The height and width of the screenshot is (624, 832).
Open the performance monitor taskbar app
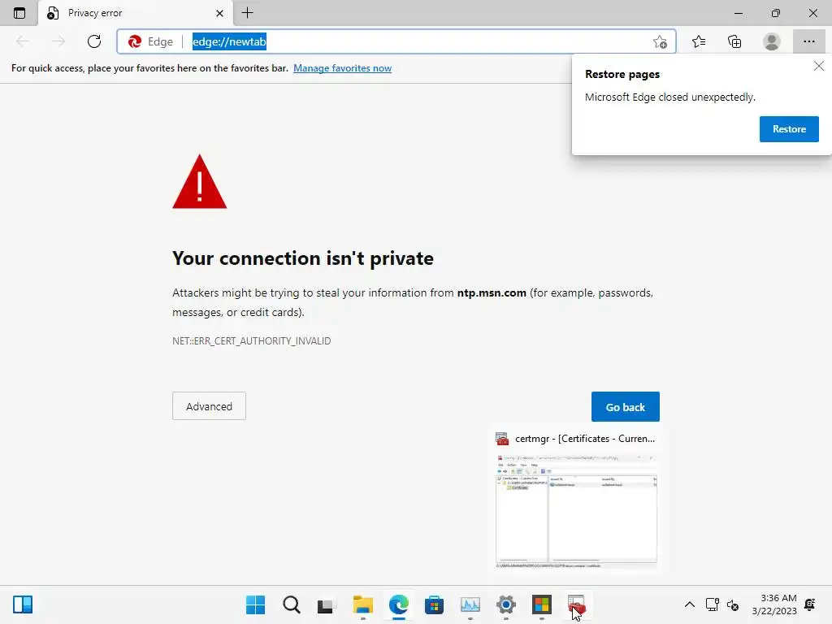coord(470,604)
